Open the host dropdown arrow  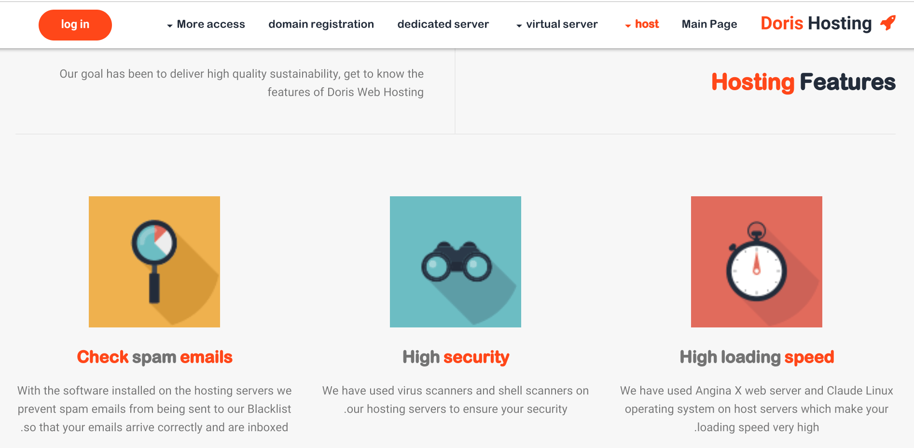point(628,26)
